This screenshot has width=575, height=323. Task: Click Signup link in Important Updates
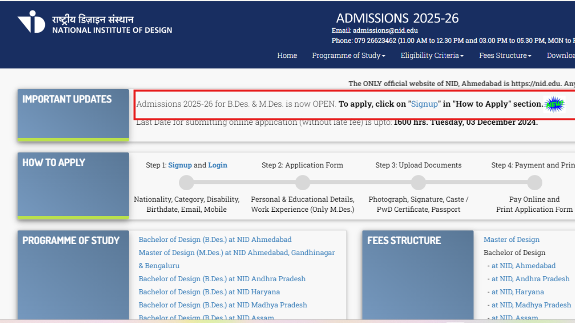pos(424,104)
